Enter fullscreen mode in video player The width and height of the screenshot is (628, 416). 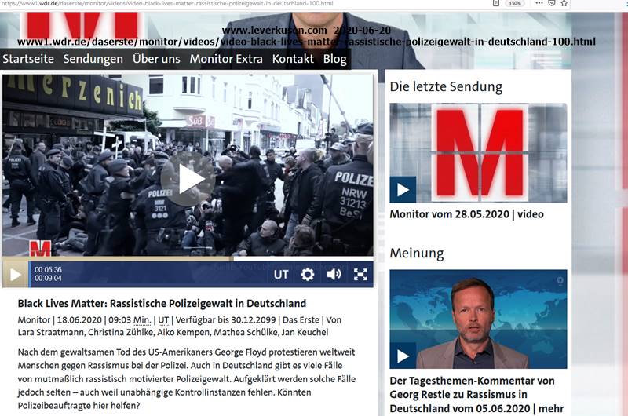click(x=360, y=274)
